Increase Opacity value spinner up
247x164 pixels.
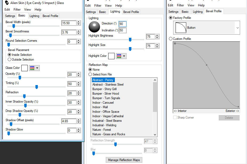pos(78,73)
